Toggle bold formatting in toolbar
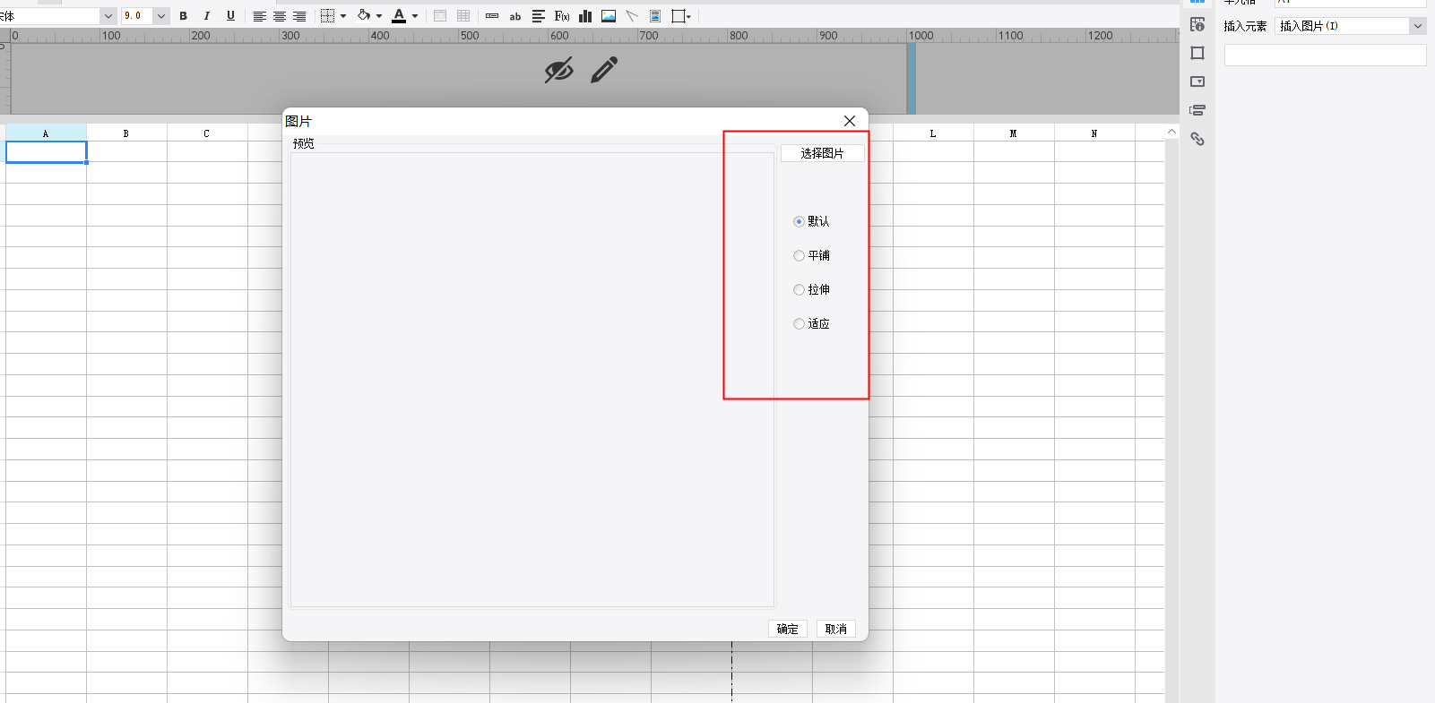 184,16
